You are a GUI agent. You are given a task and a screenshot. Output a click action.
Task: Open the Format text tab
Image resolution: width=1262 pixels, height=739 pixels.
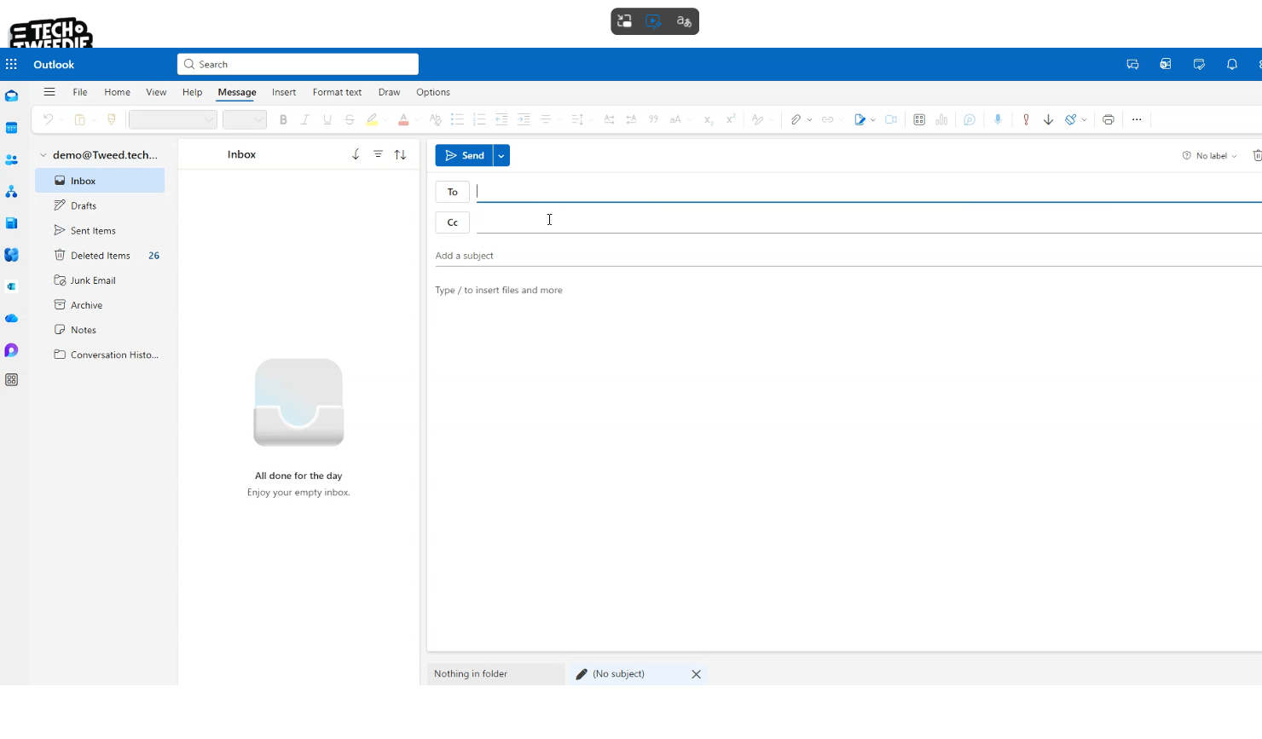pos(337,92)
